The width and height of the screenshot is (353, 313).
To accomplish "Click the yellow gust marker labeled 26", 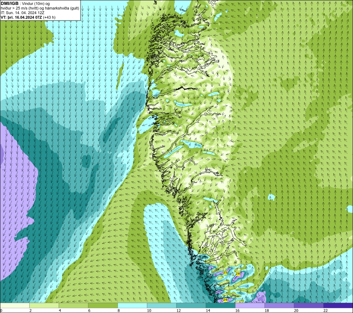I will [x=225, y=300].
